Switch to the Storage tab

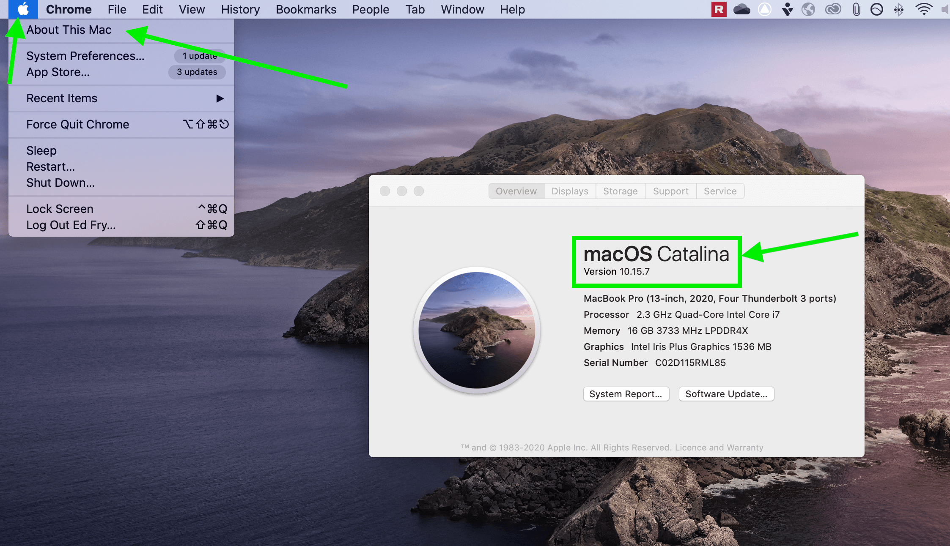tap(620, 191)
